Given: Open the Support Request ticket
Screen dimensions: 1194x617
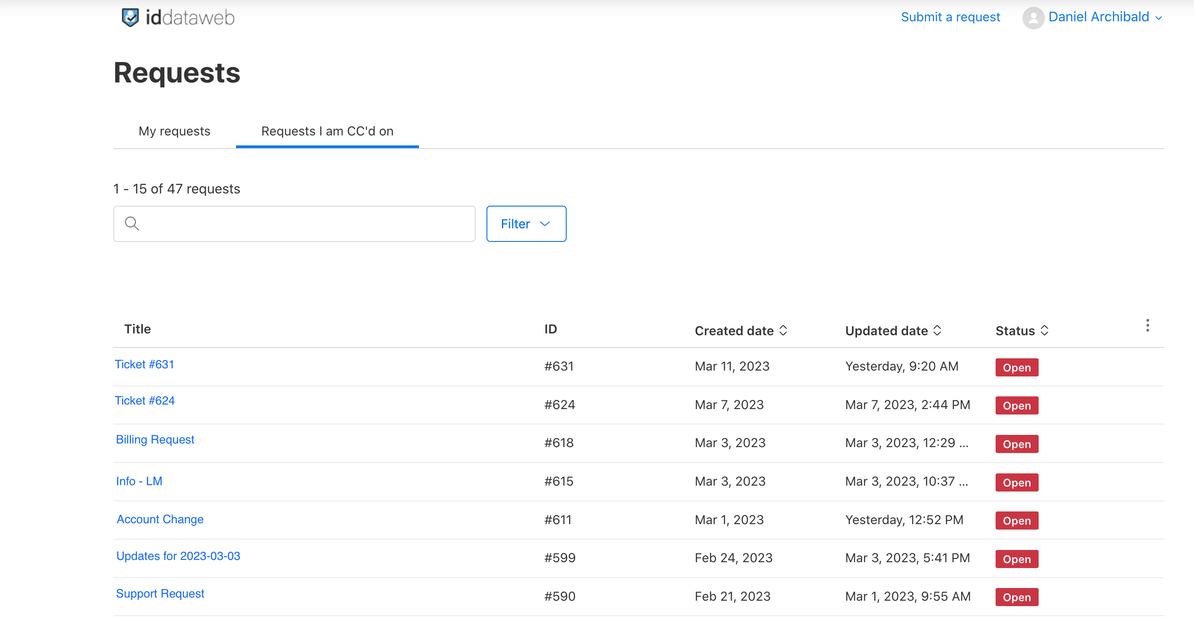Looking at the screenshot, I should 160,593.
